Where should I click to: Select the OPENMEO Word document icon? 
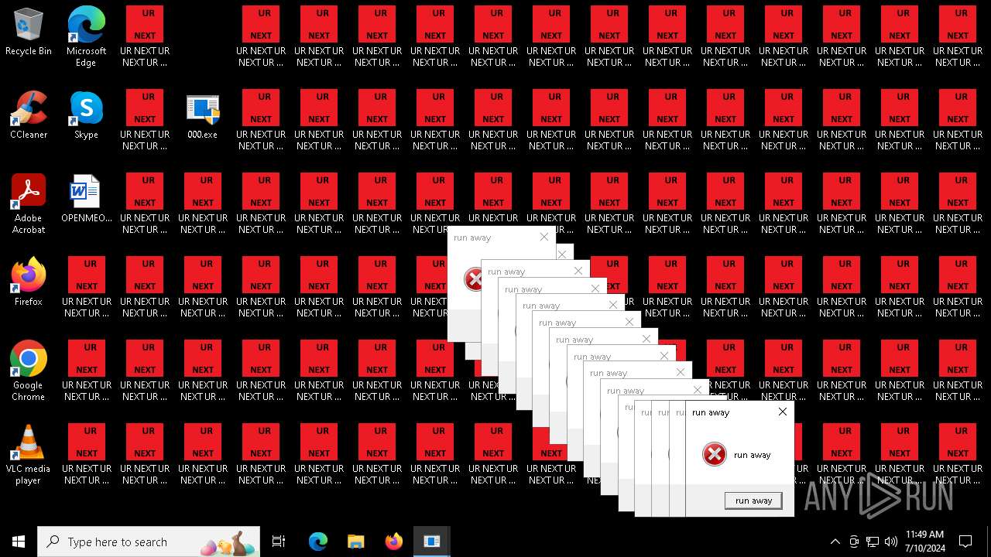[x=86, y=199]
